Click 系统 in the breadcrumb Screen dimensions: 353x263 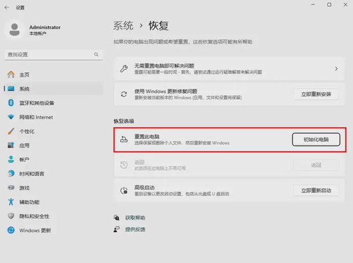(x=123, y=26)
